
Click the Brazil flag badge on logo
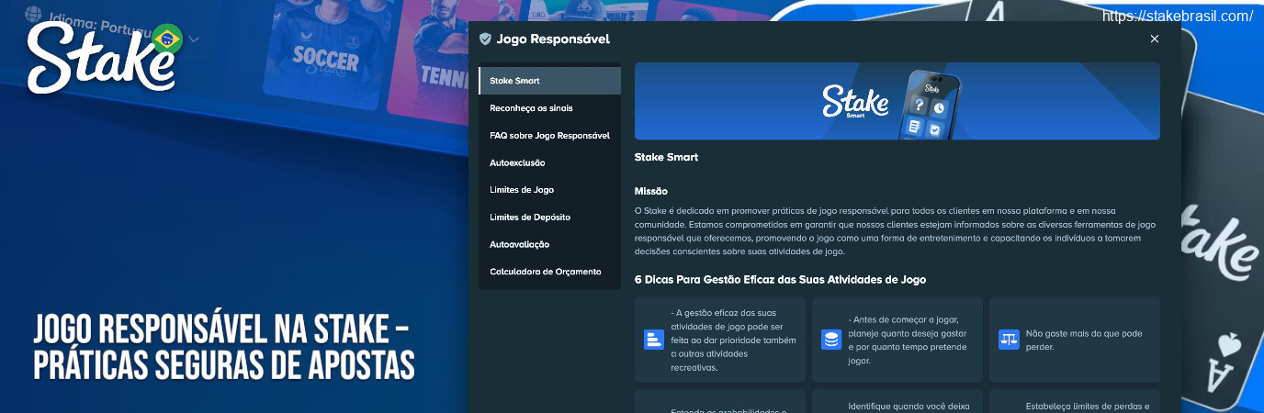point(166,39)
